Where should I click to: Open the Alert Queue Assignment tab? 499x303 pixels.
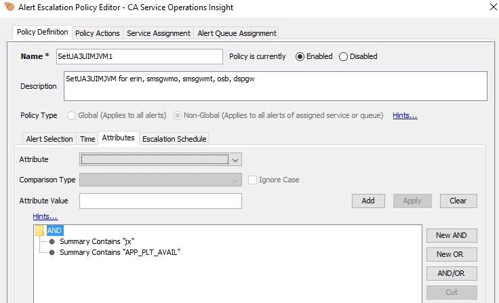point(237,33)
